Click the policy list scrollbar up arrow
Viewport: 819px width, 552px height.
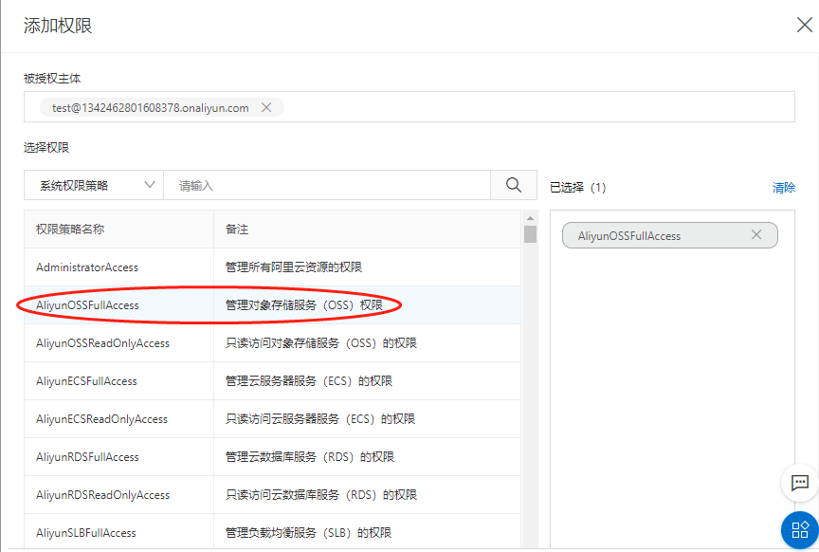click(x=530, y=218)
